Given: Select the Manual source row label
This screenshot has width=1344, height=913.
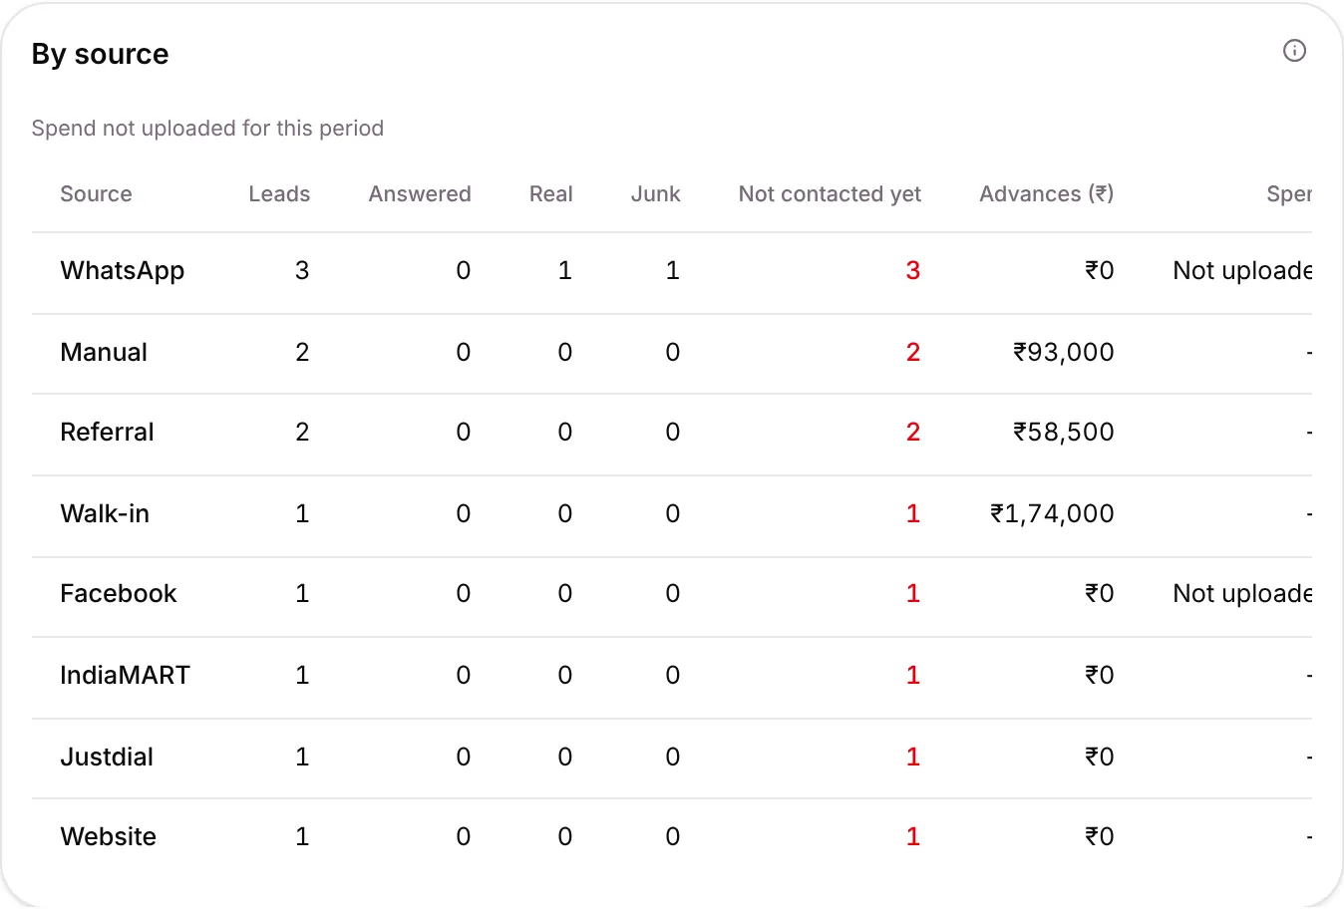Looking at the screenshot, I should pos(104,352).
